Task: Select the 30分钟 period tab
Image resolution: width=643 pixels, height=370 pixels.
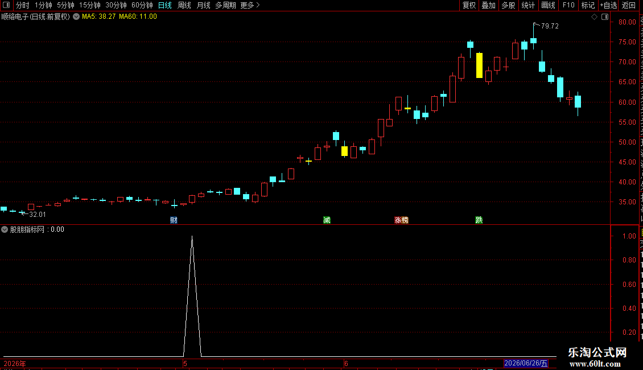Action: click(x=116, y=5)
